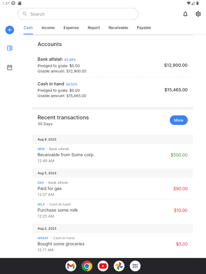
Task: Launch Chrome from the dock
Action: (87, 266)
